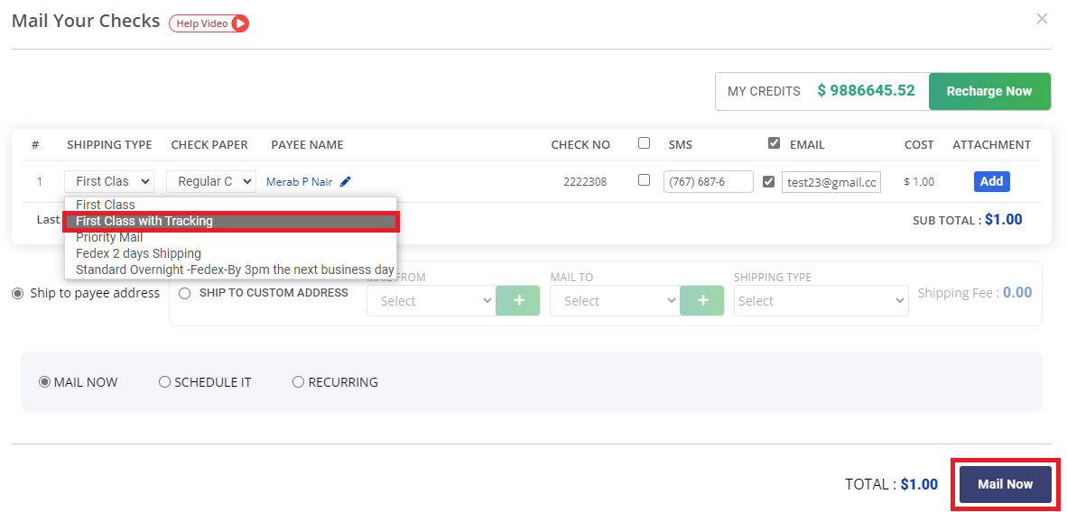This screenshot has height=512, width=1067.
Task: Select Priority Mail option
Action: coord(231,237)
